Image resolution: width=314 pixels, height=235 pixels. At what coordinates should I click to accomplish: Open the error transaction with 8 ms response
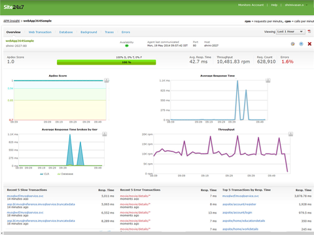pos(135,204)
